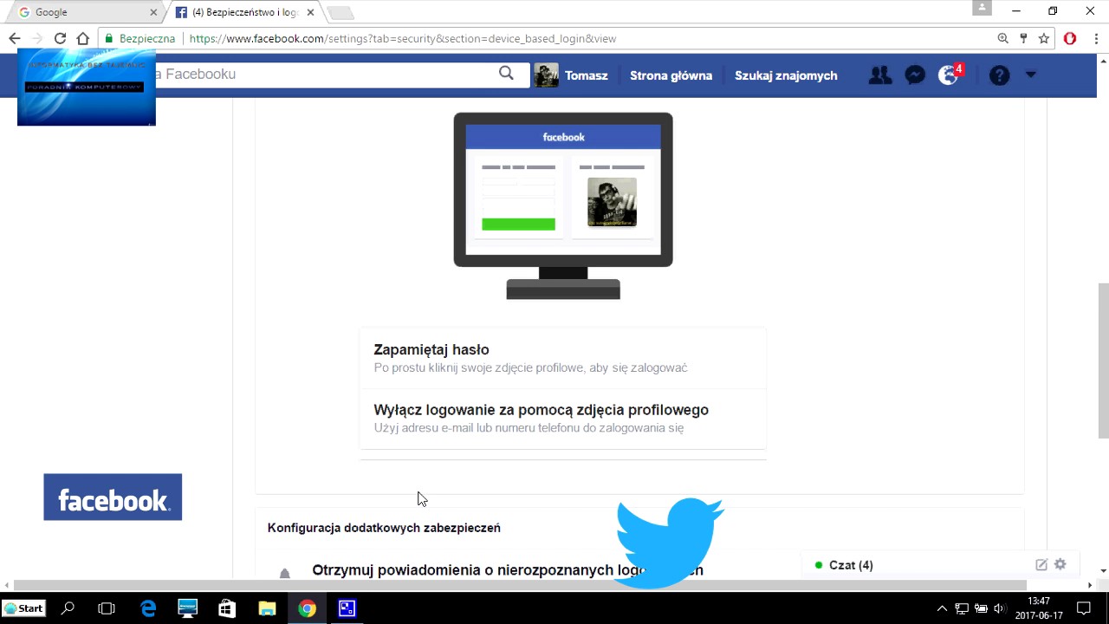Click the Konfiguracja dodatkowych zabezpieczeń heading
Viewport: 1109px width, 624px height.
pyautogui.click(x=384, y=528)
